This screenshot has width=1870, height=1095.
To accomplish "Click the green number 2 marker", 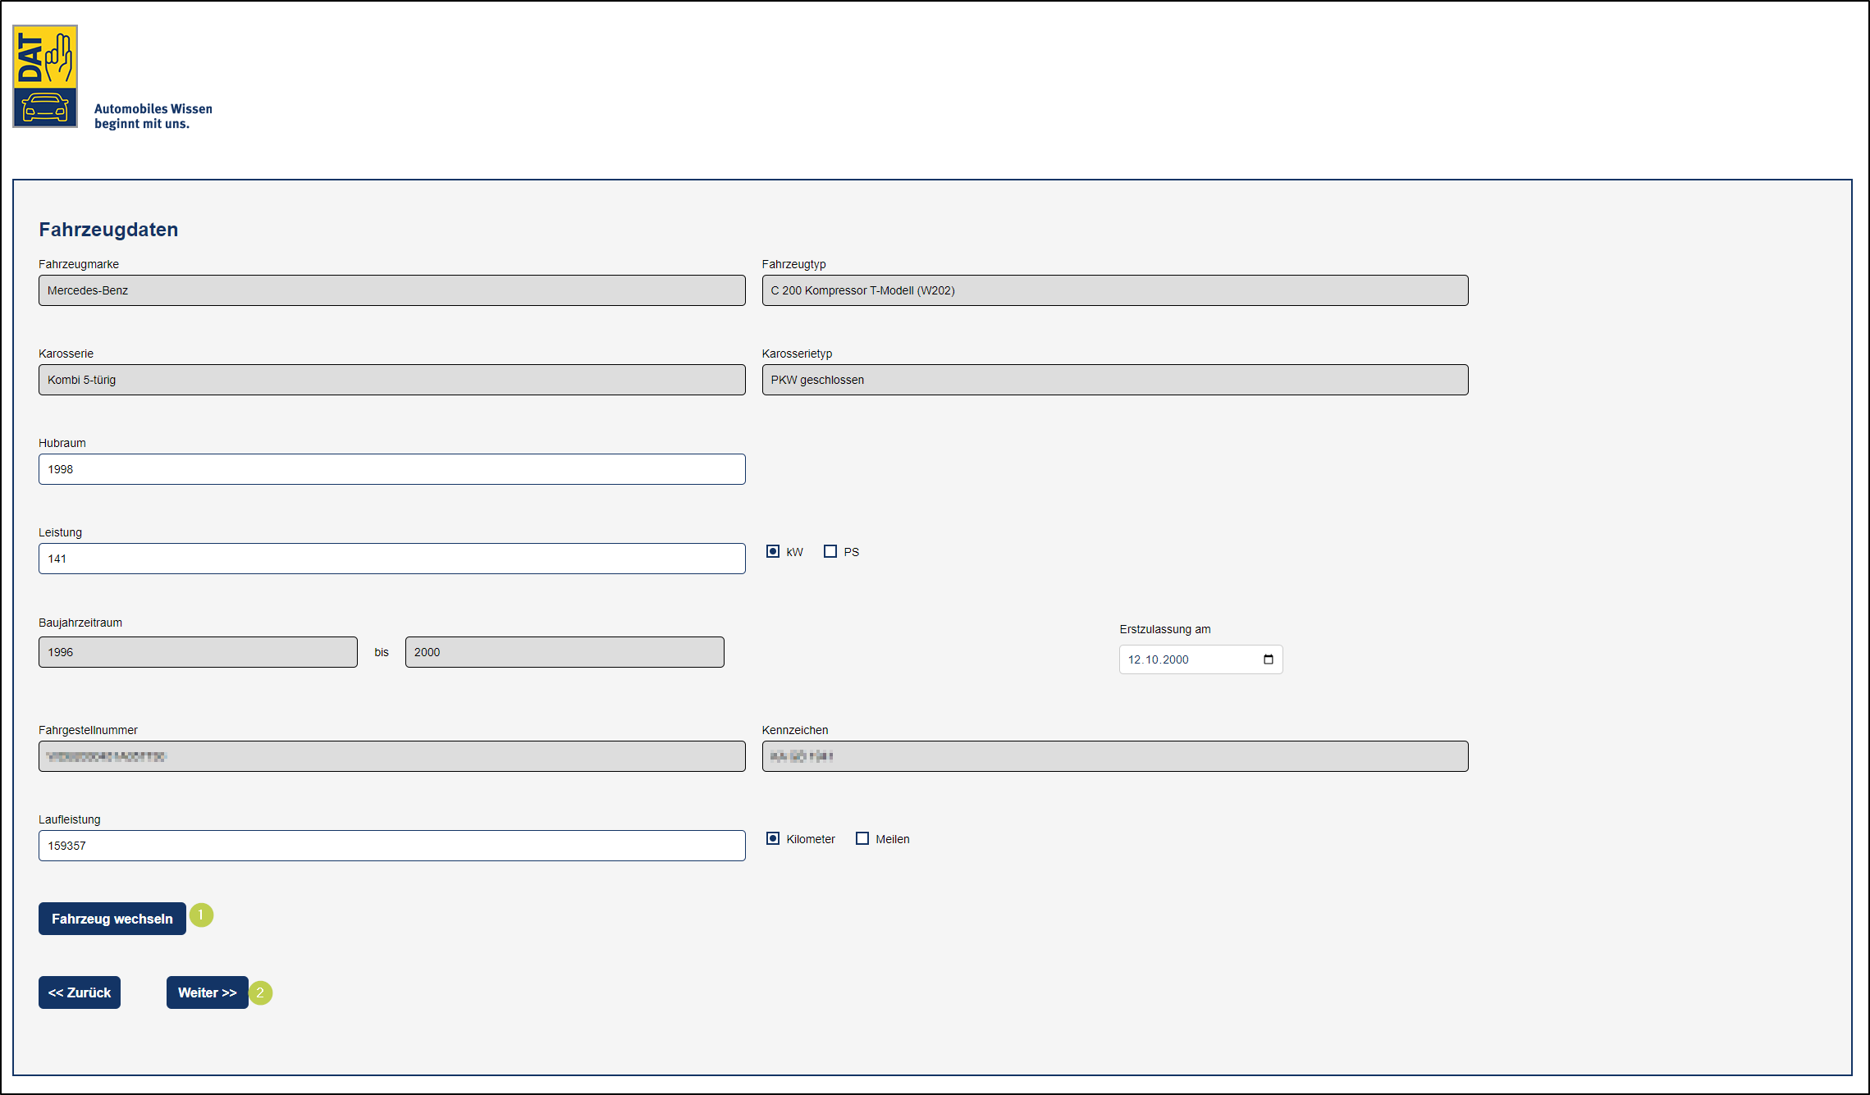I will (x=261, y=992).
